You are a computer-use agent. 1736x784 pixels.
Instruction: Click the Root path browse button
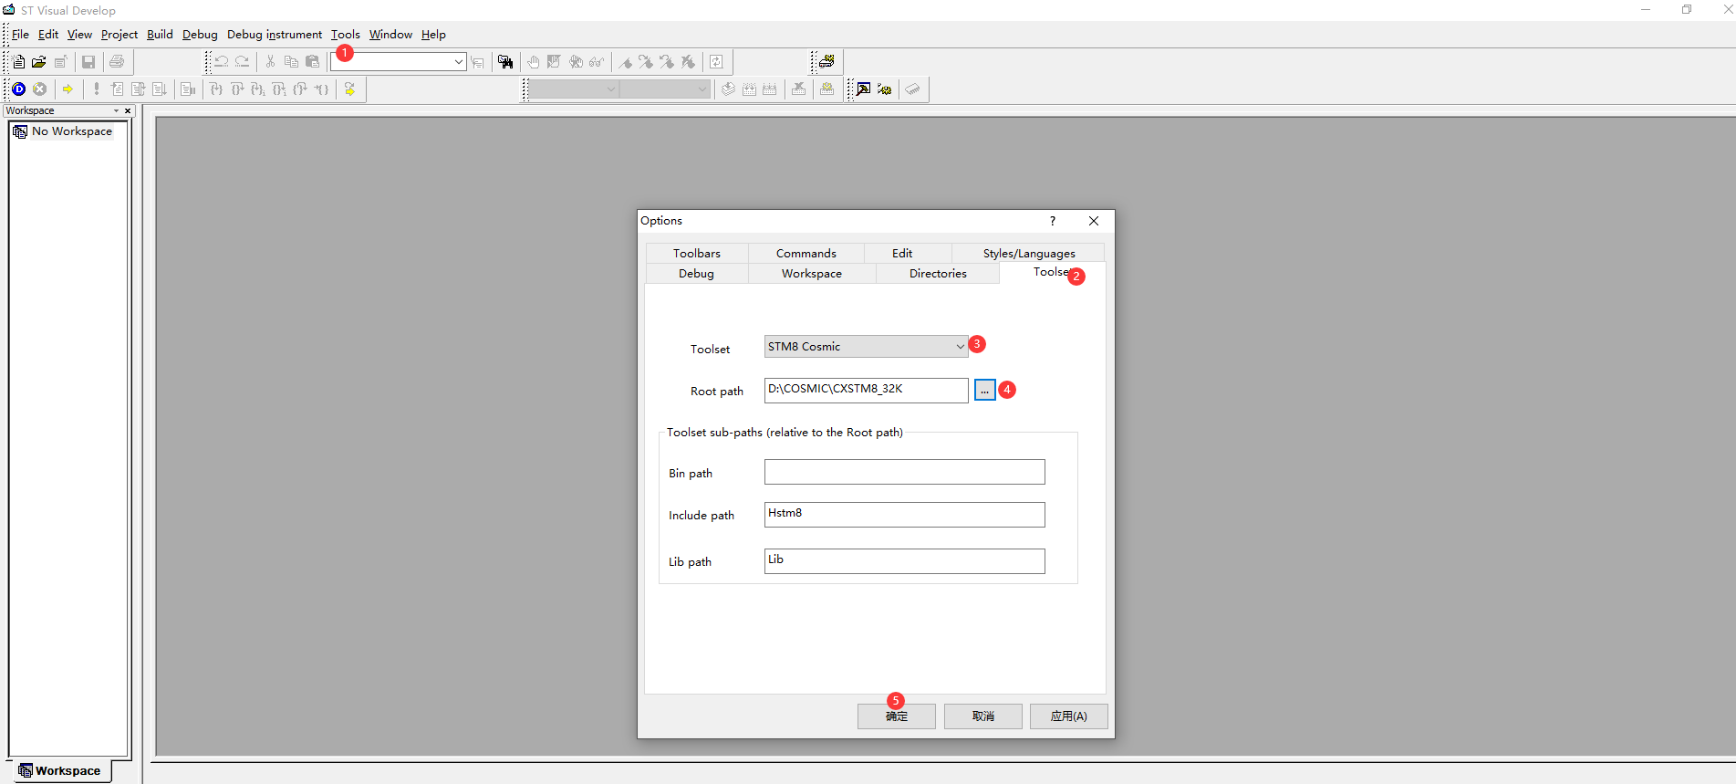pos(984,390)
